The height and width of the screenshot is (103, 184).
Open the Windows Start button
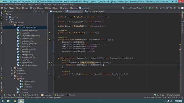pos(3,101)
